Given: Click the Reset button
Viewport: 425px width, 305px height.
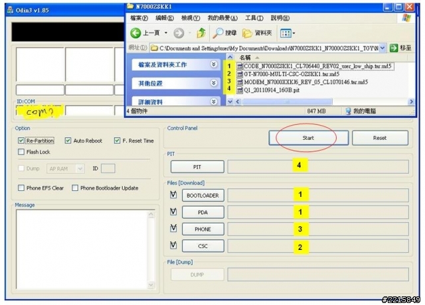Looking at the screenshot, I should coord(380,138).
